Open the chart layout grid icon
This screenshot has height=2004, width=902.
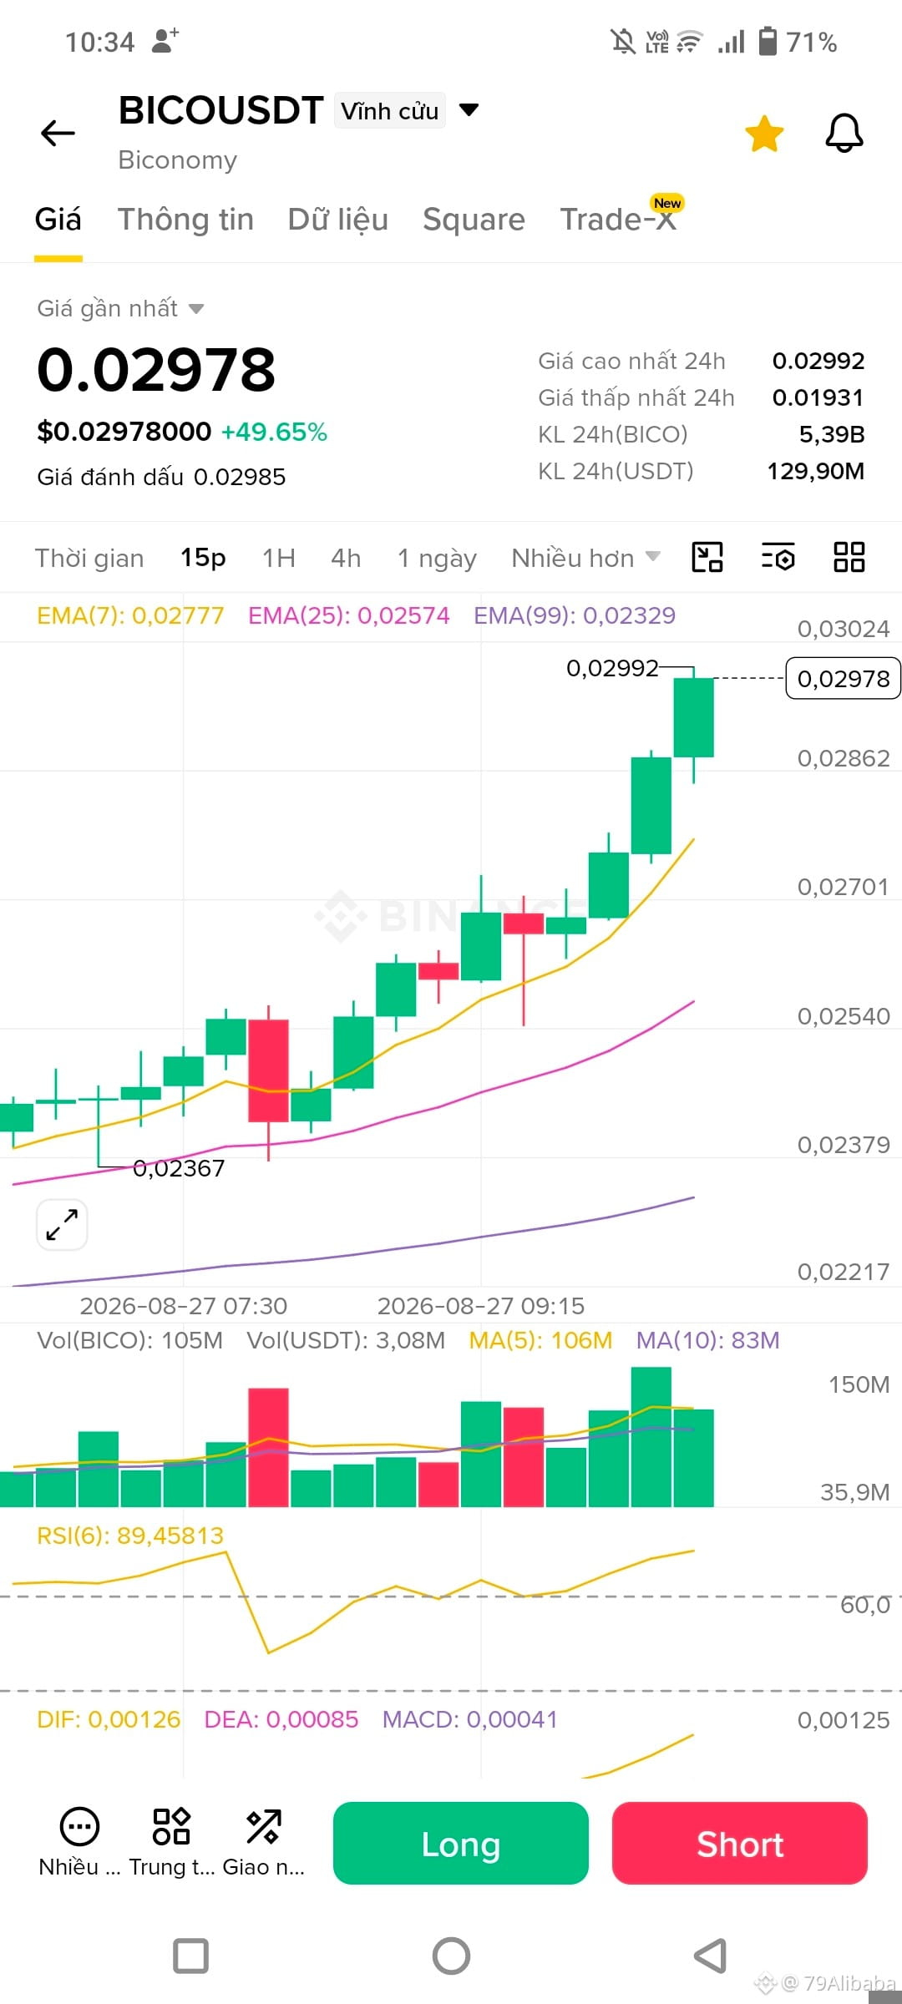point(849,557)
